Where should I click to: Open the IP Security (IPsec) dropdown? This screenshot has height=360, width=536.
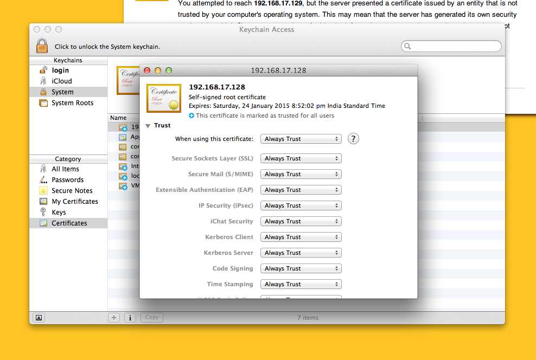[x=301, y=205]
